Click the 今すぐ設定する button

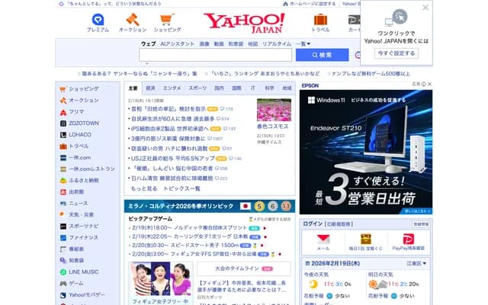tap(396, 53)
